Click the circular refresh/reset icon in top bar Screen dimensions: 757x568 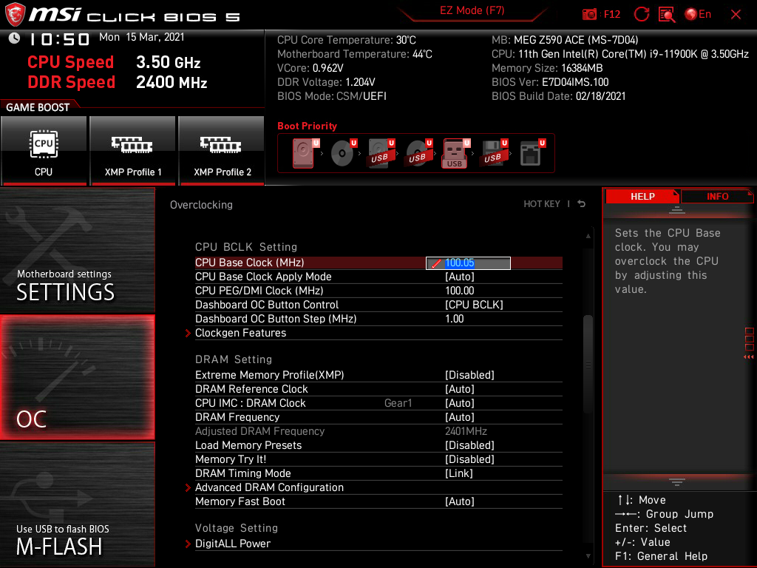coord(641,15)
